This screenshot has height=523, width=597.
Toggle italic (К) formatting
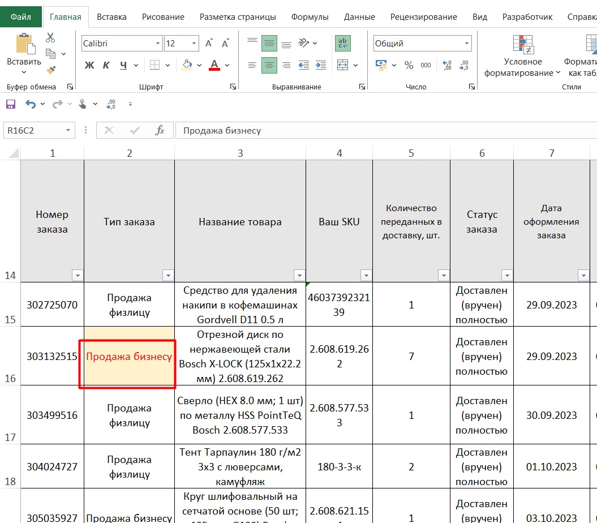106,65
